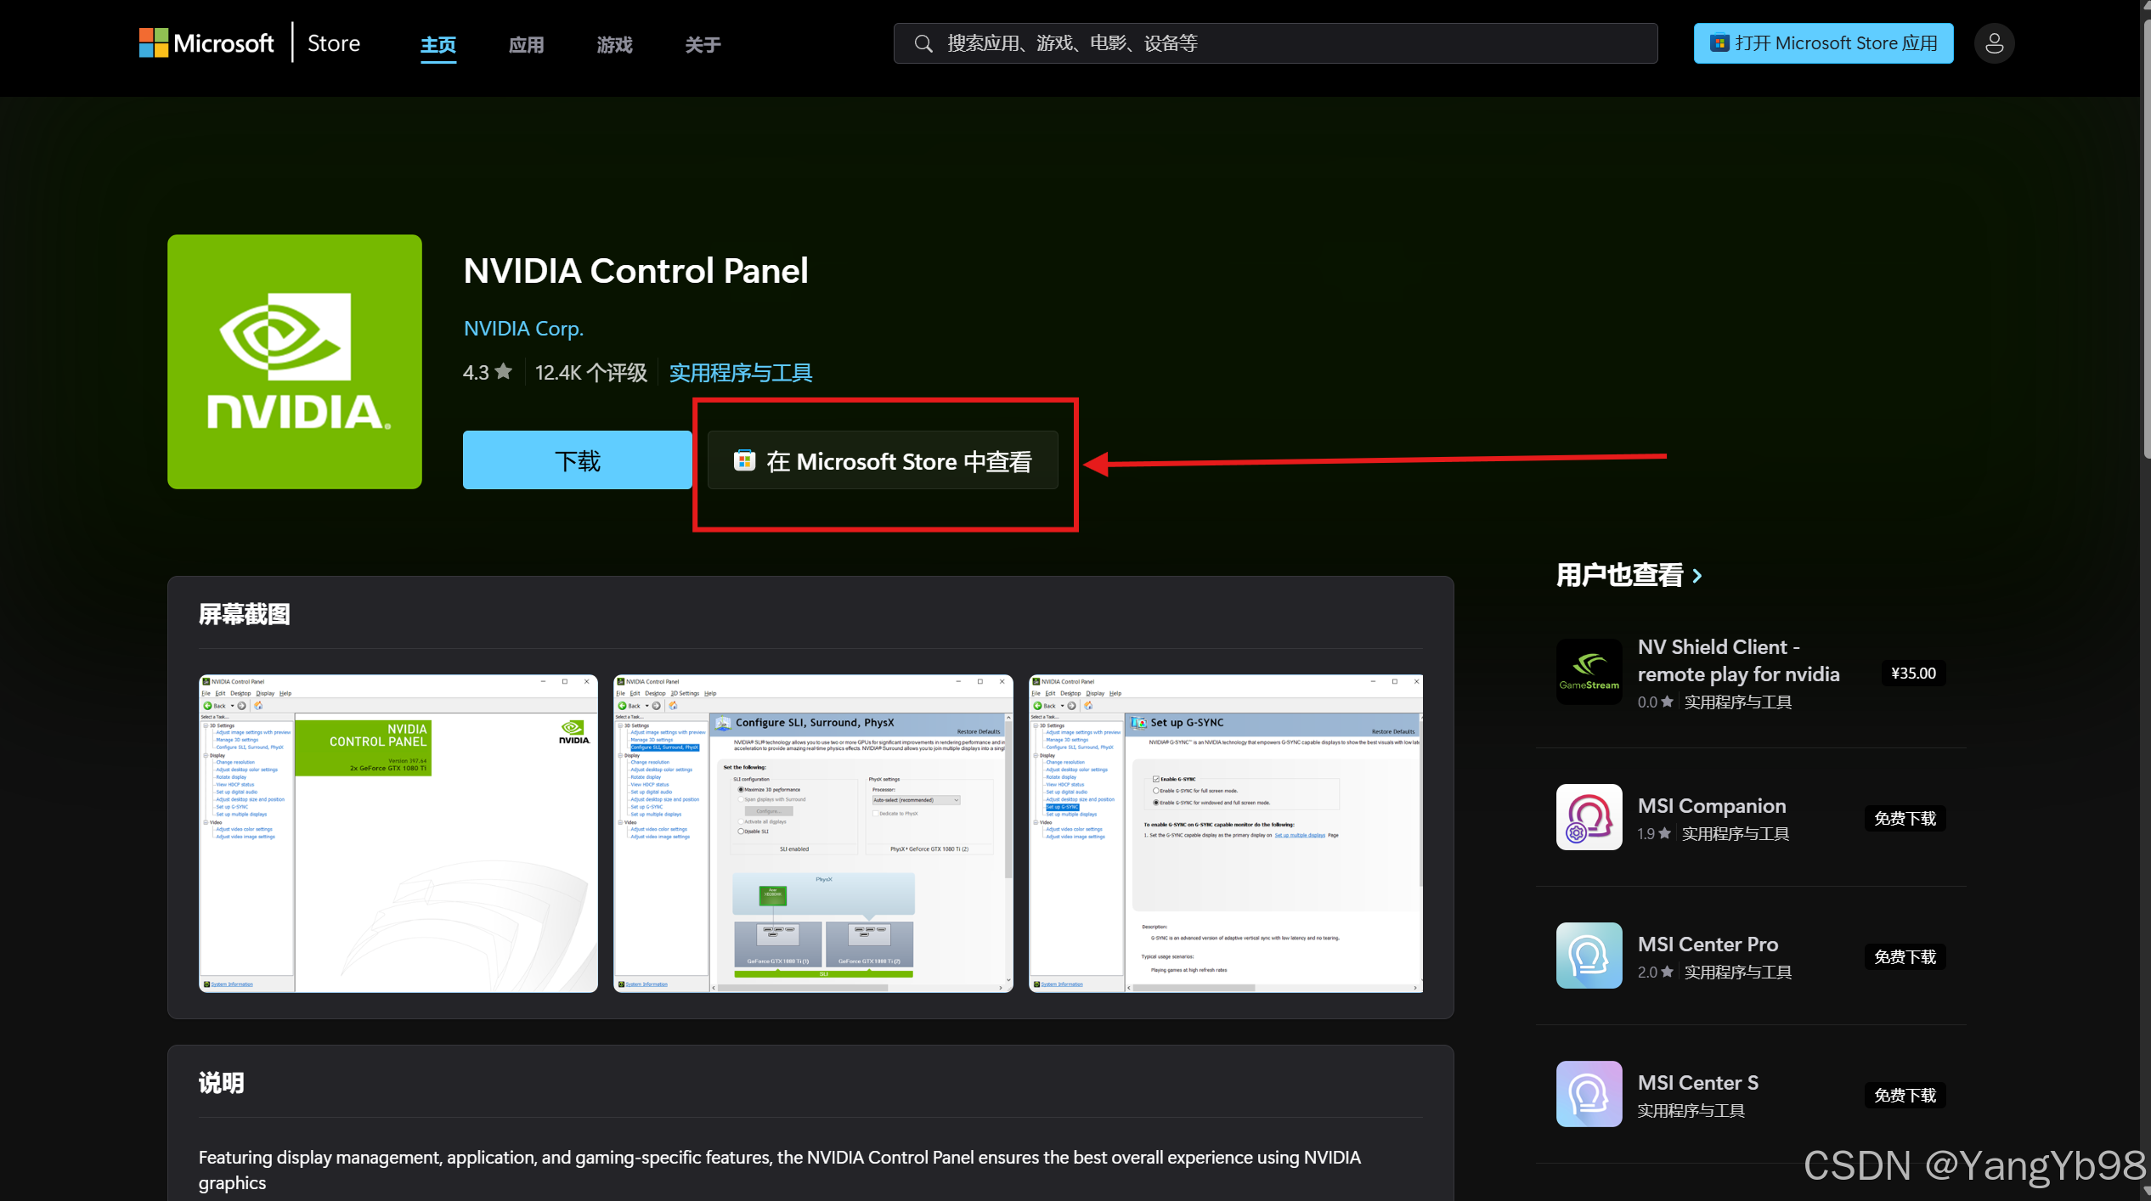Click 打开 Microsoft Store 应用 button

(1823, 43)
